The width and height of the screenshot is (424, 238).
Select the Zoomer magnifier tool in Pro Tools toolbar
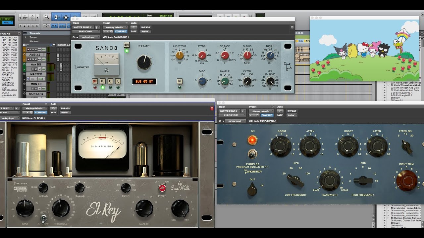click(47, 17)
